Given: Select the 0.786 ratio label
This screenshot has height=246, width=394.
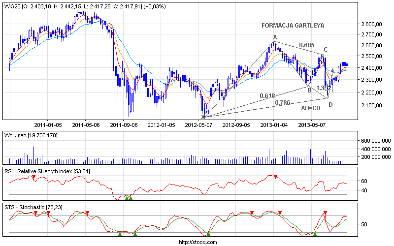Looking at the screenshot, I should click(282, 102).
